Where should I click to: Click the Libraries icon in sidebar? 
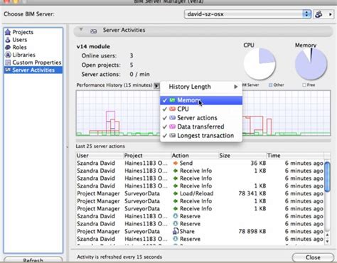pyautogui.click(x=8, y=55)
